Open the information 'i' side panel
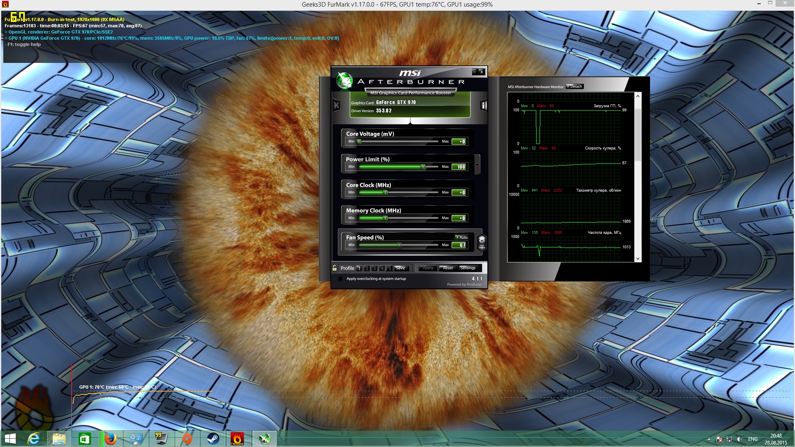795x447 pixels. pos(483,106)
